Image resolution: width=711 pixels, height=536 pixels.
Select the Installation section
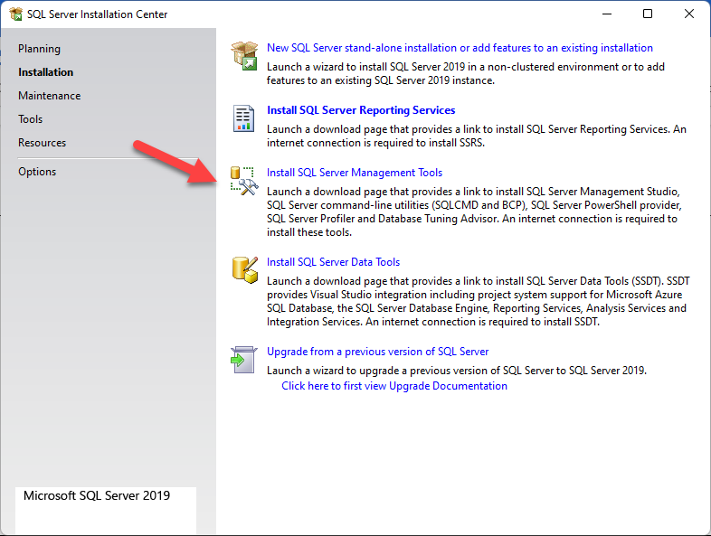point(45,72)
